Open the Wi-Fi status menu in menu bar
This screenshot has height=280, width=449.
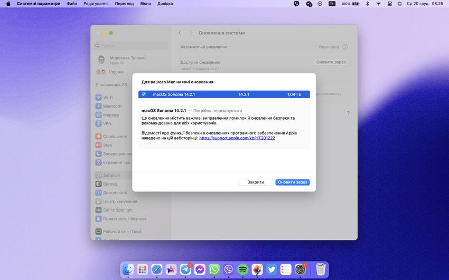pos(378,4)
